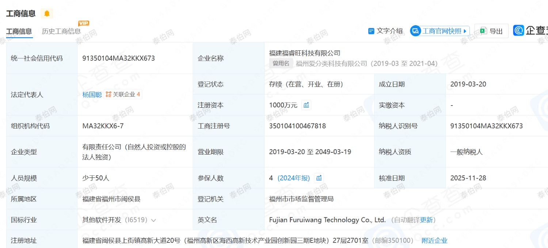Click the 工商官网快照 snapshot icon
Screen dimensions: 548x248
[x=416, y=31]
